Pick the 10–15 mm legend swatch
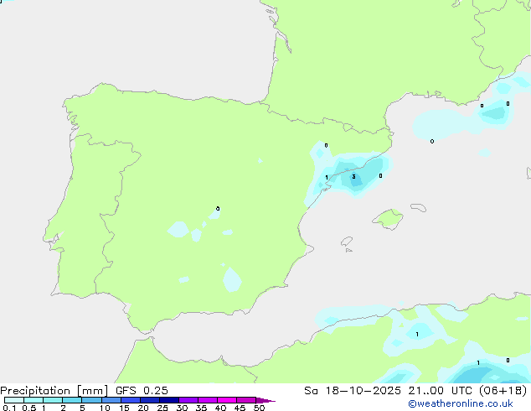Image resolution: width=531 pixels, height=411 pixels. [x=111, y=400]
